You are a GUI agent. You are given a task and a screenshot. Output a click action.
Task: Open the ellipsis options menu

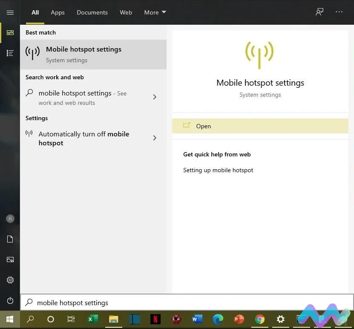tap(339, 12)
